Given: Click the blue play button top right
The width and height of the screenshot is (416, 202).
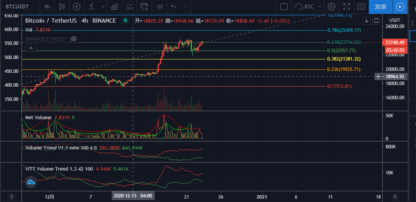Looking at the screenshot, I should point(400,7).
